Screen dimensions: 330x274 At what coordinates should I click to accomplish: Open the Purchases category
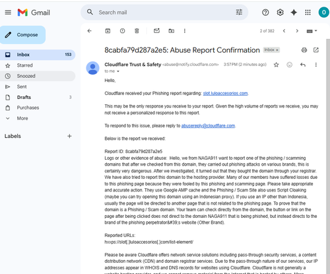[38, 108]
